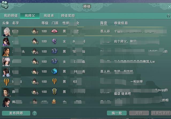The width and height of the screenshot is (171, 119).
Task: Click the yin-yang sect icon
Action: [54, 72]
